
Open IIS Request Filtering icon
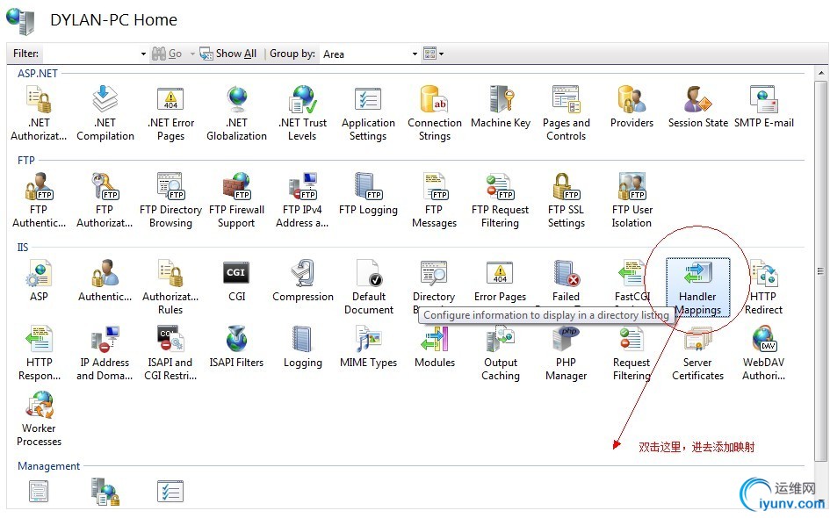[632, 353]
